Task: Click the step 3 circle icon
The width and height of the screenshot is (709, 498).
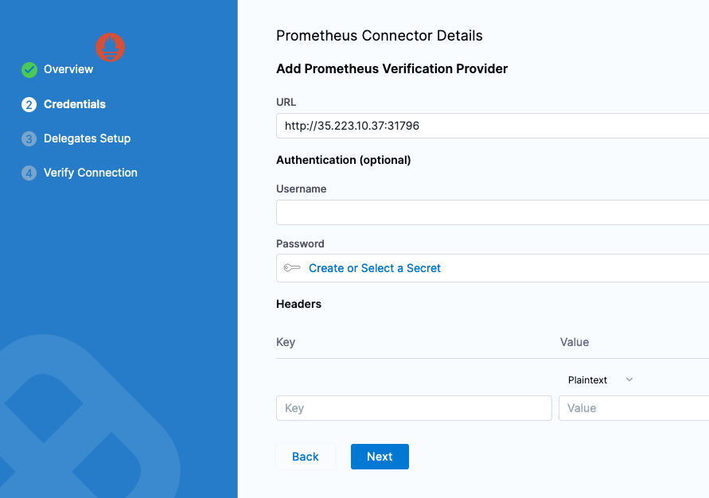Action: pyautogui.click(x=29, y=138)
